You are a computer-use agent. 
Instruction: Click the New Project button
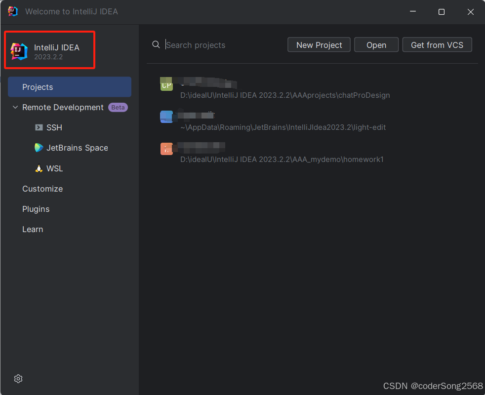point(319,45)
